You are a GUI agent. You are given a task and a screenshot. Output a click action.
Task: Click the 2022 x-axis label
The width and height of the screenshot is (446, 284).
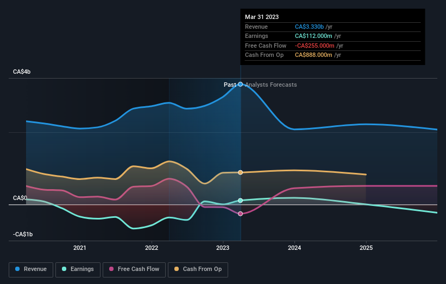[x=152, y=248]
